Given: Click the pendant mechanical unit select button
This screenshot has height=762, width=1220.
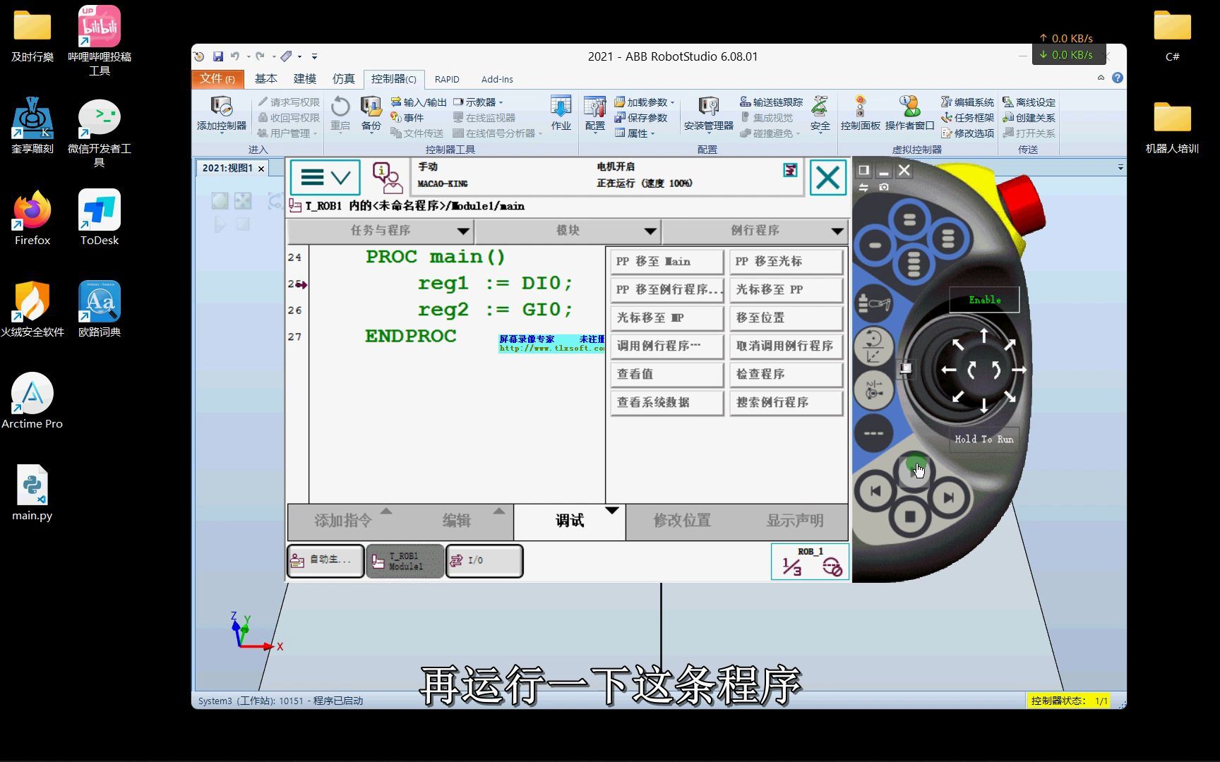Looking at the screenshot, I should point(874,304).
